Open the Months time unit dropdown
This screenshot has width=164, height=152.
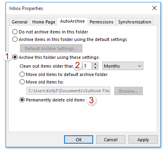pyautogui.click(x=123, y=66)
